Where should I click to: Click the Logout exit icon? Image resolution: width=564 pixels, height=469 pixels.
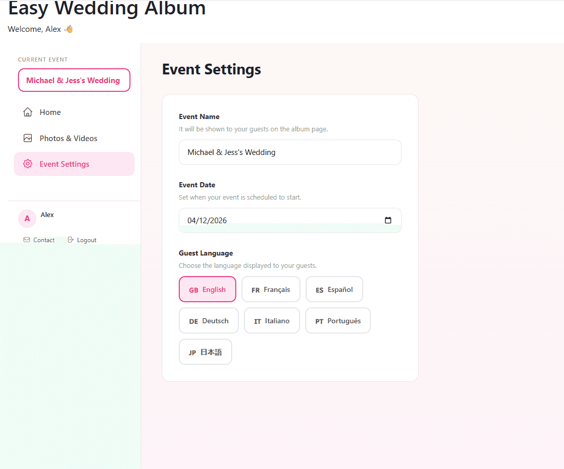click(71, 240)
